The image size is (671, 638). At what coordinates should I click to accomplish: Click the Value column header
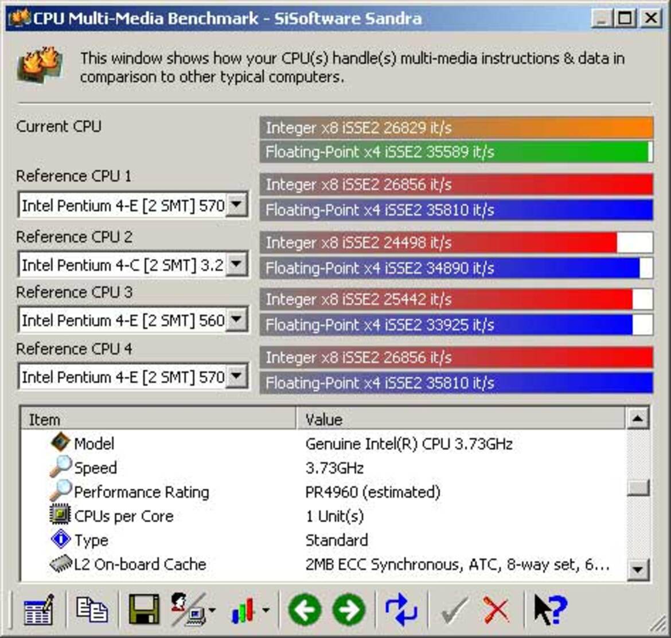click(x=461, y=419)
